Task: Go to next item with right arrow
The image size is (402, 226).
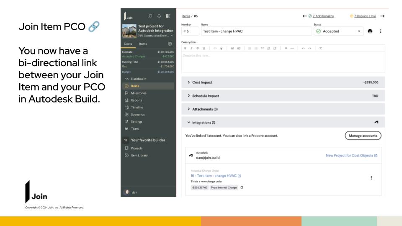Action: point(382,16)
